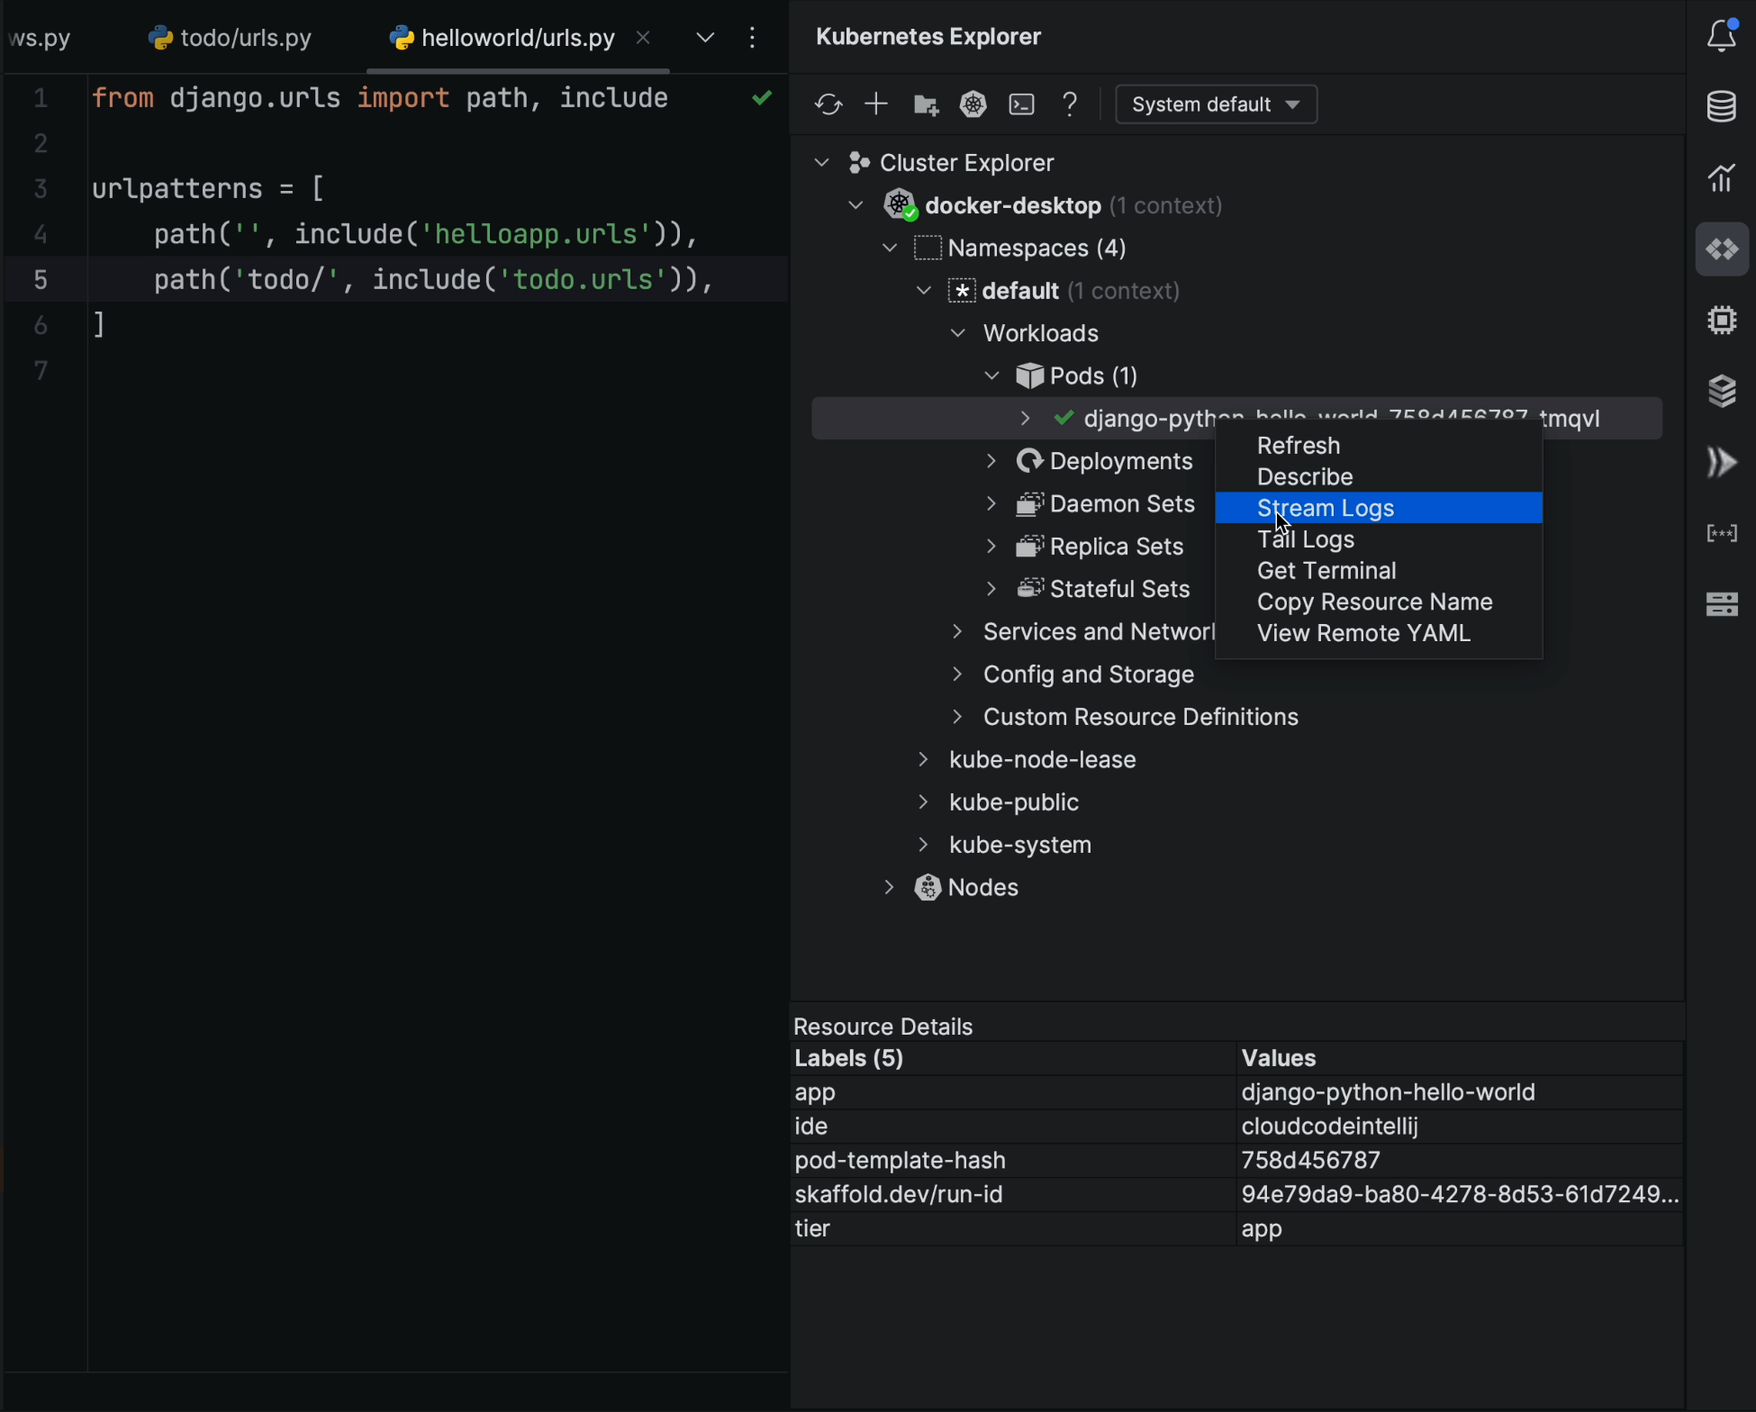
Task: Click the Kubernetes settings gear icon
Action: (973, 104)
